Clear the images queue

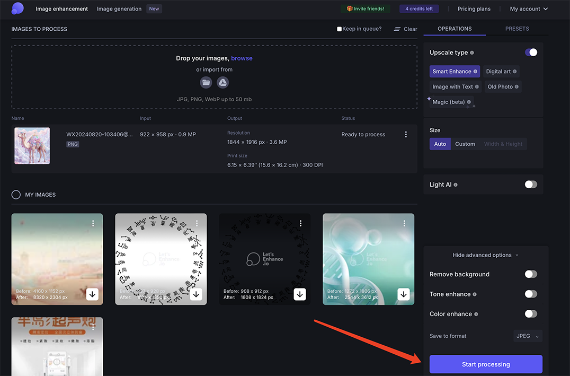coord(406,29)
